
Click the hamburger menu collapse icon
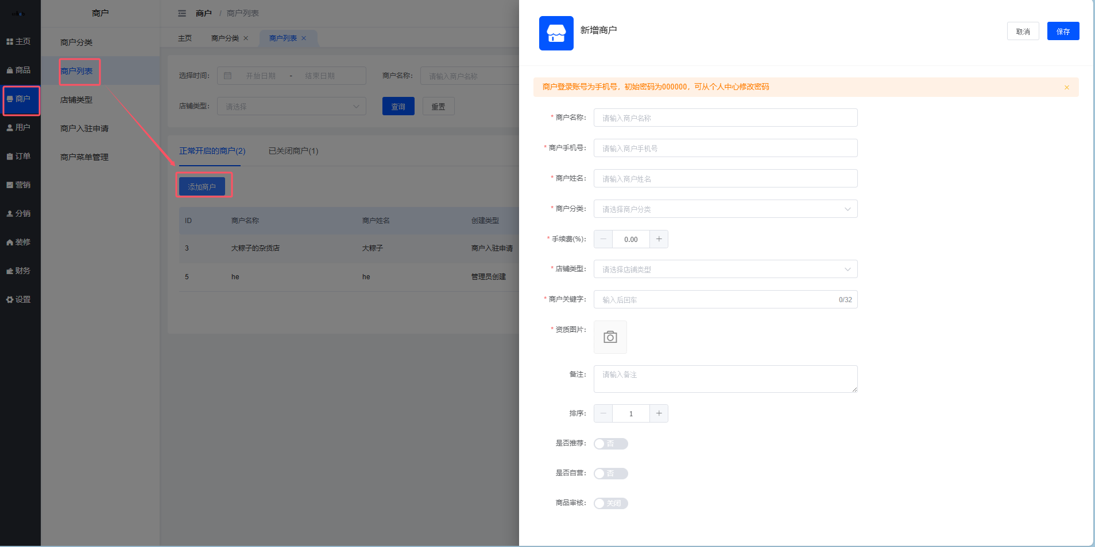click(182, 13)
